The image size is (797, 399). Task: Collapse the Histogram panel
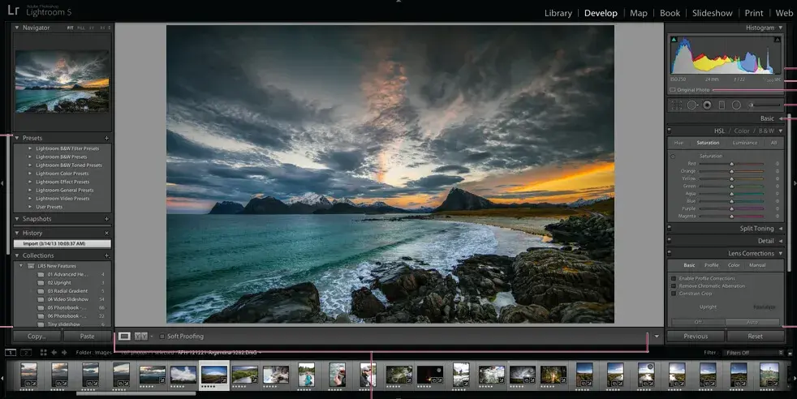(780, 28)
